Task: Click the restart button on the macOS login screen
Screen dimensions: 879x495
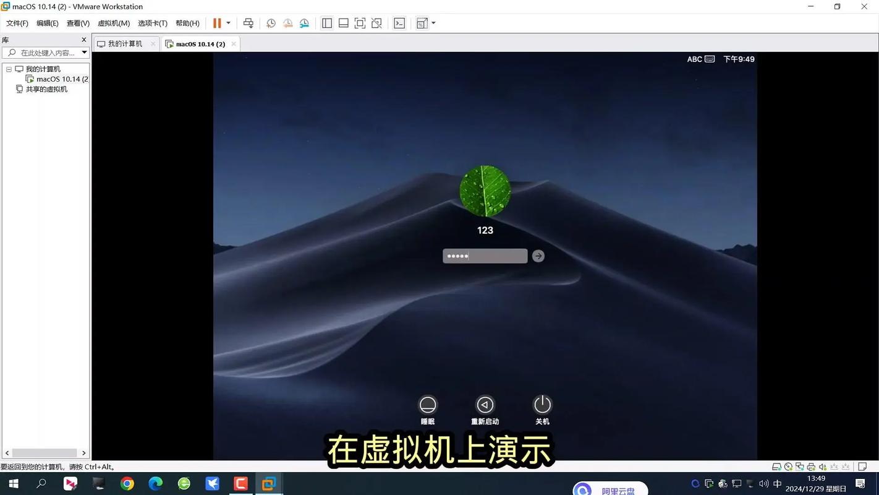Action: [x=485, y=404]
